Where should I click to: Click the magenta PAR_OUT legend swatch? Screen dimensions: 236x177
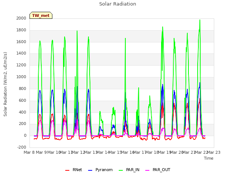(x=147, y=170)
